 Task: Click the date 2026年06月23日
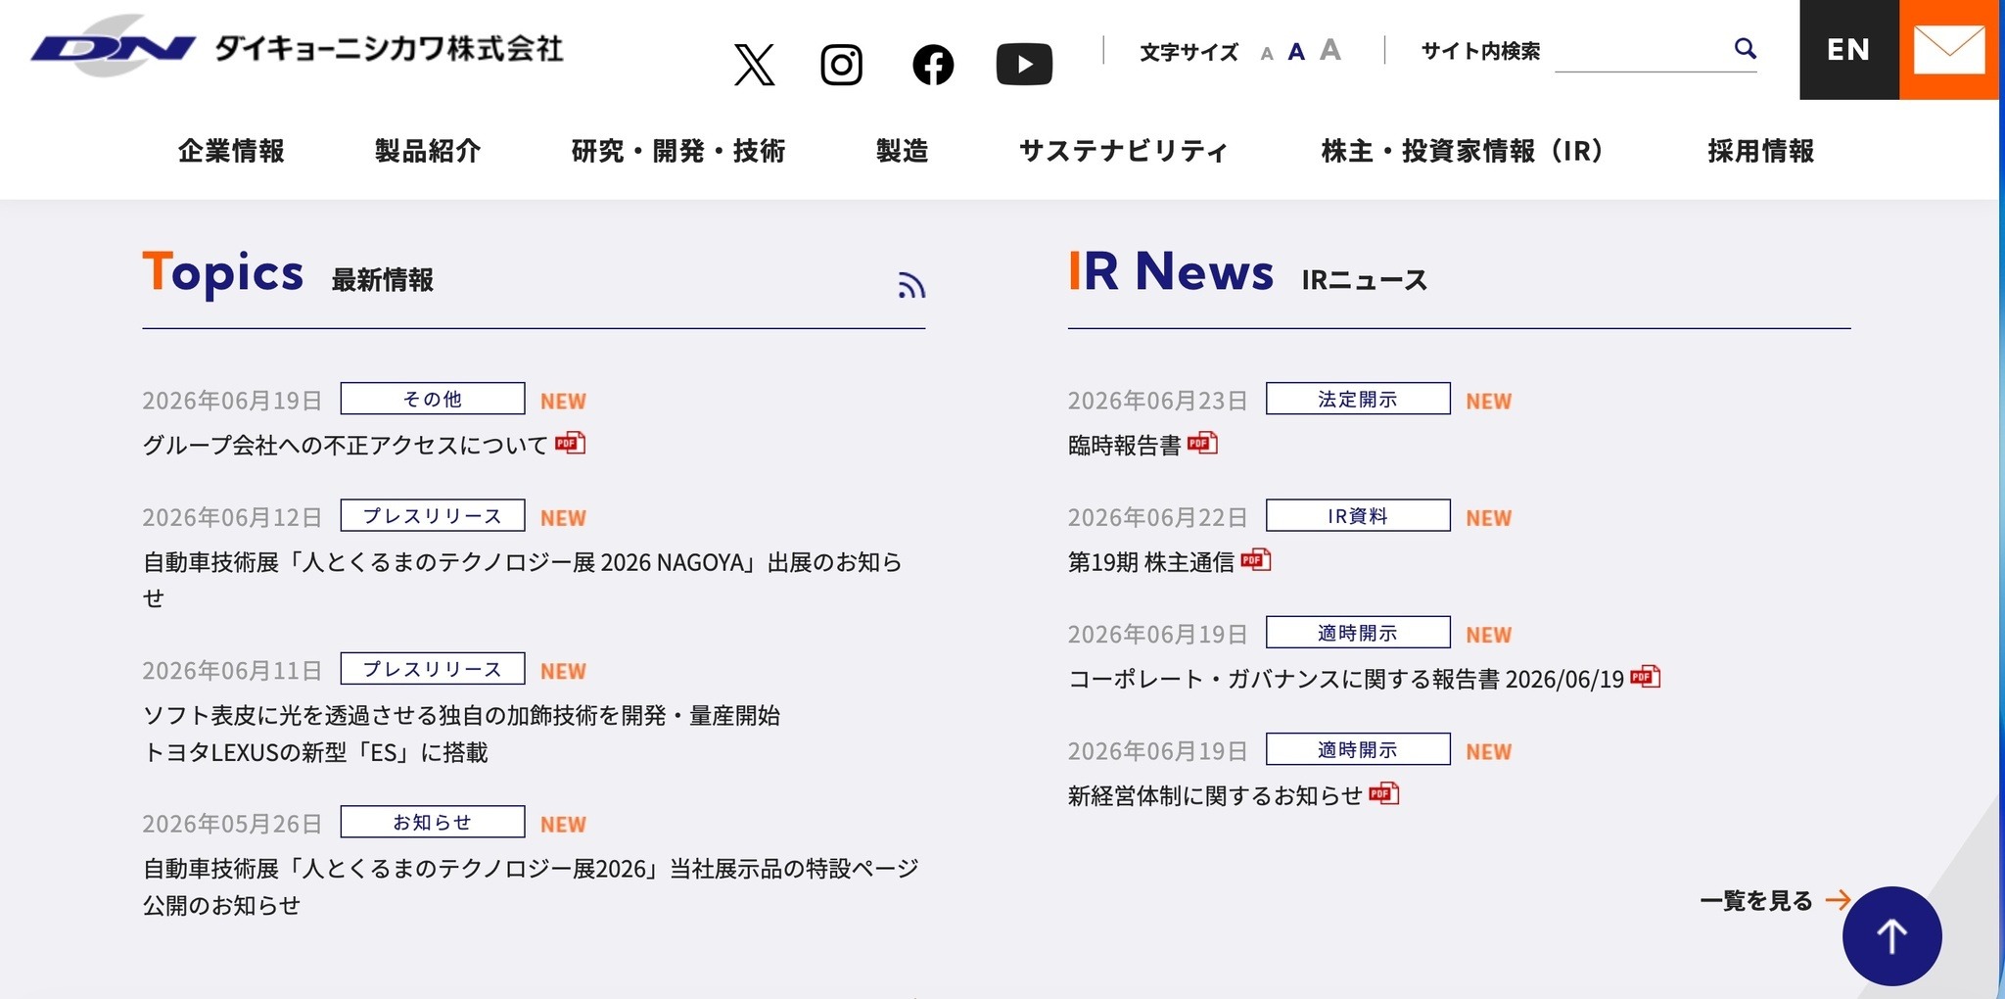click(x=1158, y=401)
